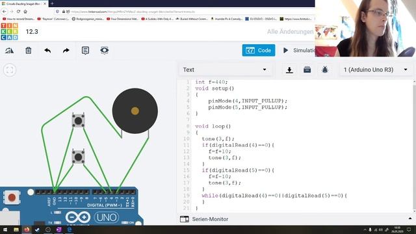Open the 'A Sudoku With Only 4' bookmark
The image size is (416, 234).
click(157, 19)
